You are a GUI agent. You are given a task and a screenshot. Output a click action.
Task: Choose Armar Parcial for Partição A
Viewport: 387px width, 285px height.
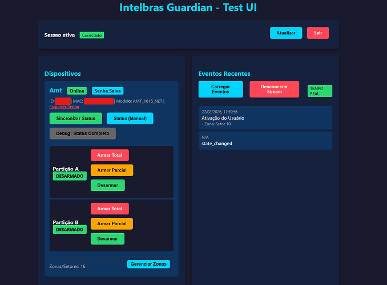pos(112,170)
